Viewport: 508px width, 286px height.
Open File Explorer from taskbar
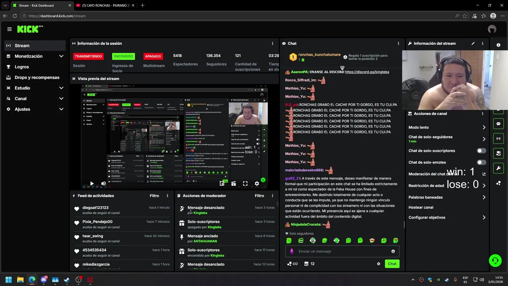point(20,280)
